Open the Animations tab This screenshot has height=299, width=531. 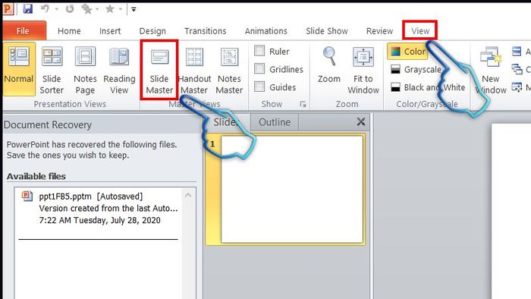265,31
